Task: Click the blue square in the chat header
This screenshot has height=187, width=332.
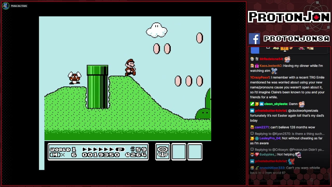Action: tap(255, 50)
